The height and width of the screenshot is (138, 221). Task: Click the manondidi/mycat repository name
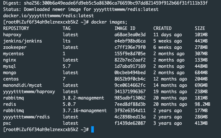(x=22, y=85)
